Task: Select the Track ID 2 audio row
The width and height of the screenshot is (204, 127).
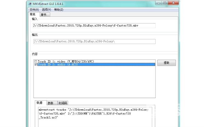Action: click(x=96, y=64)
